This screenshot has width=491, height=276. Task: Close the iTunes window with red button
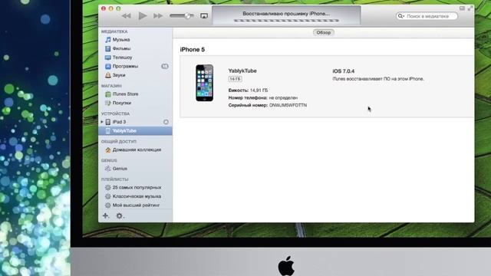point(104,8)
